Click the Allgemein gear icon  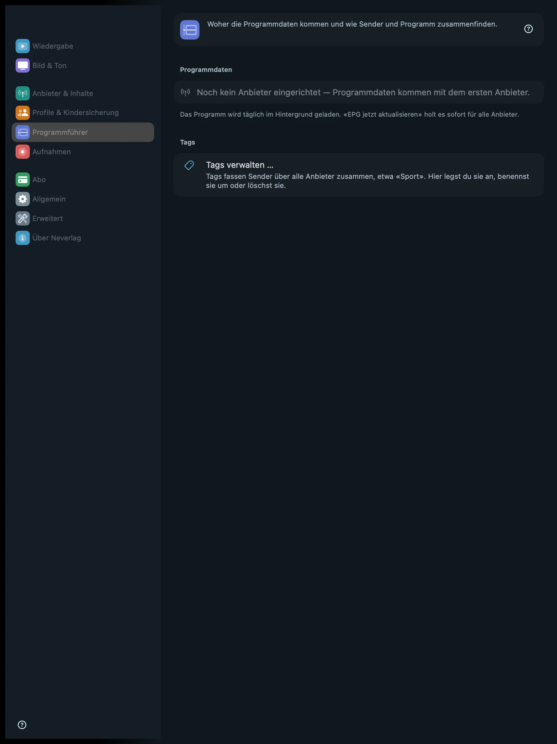point(23,199)
